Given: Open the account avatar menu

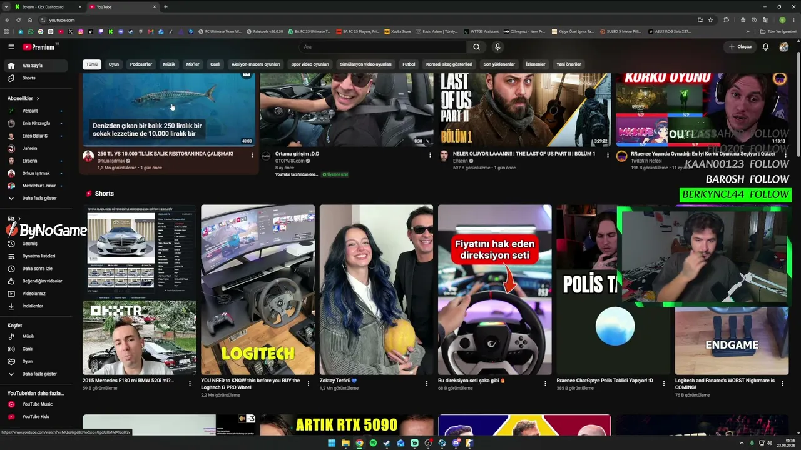Looking at the screenshot, I should (x=783, y=47).
